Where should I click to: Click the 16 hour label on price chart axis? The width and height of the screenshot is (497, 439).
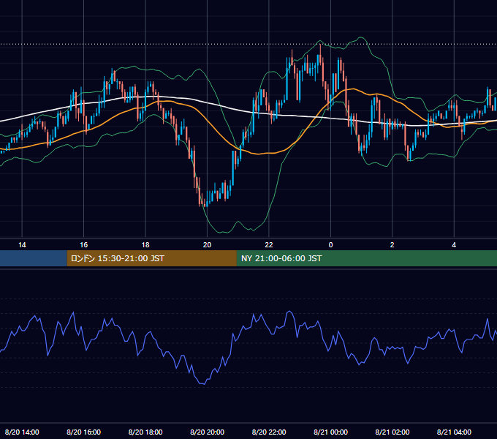pyautogui.click(x=83, y=245)
